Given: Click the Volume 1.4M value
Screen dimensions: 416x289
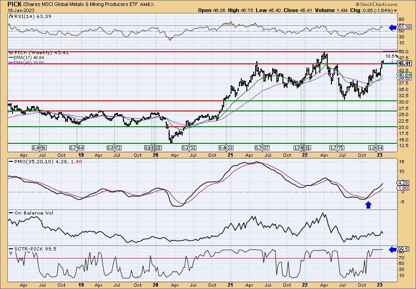Looking at the screenshot, I should [x=330, y=10].
